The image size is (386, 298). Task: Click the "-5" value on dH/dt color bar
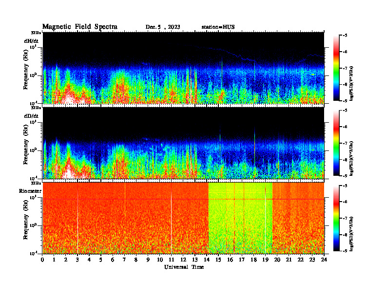click(x=345, y=36)
